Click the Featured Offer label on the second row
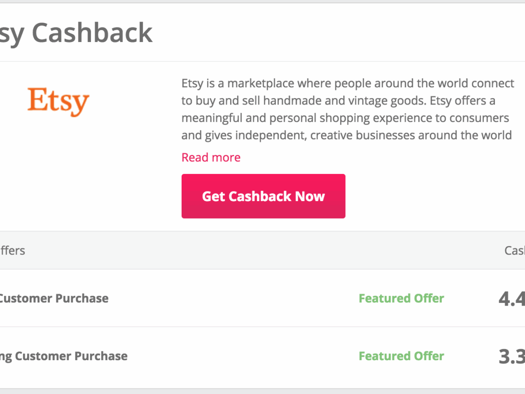Screen dimensions: 525x394 coord(401,356)
